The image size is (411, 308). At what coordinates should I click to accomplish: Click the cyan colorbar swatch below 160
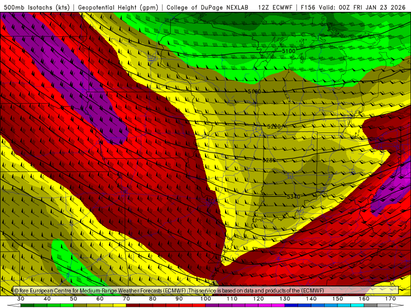point(358,305)
